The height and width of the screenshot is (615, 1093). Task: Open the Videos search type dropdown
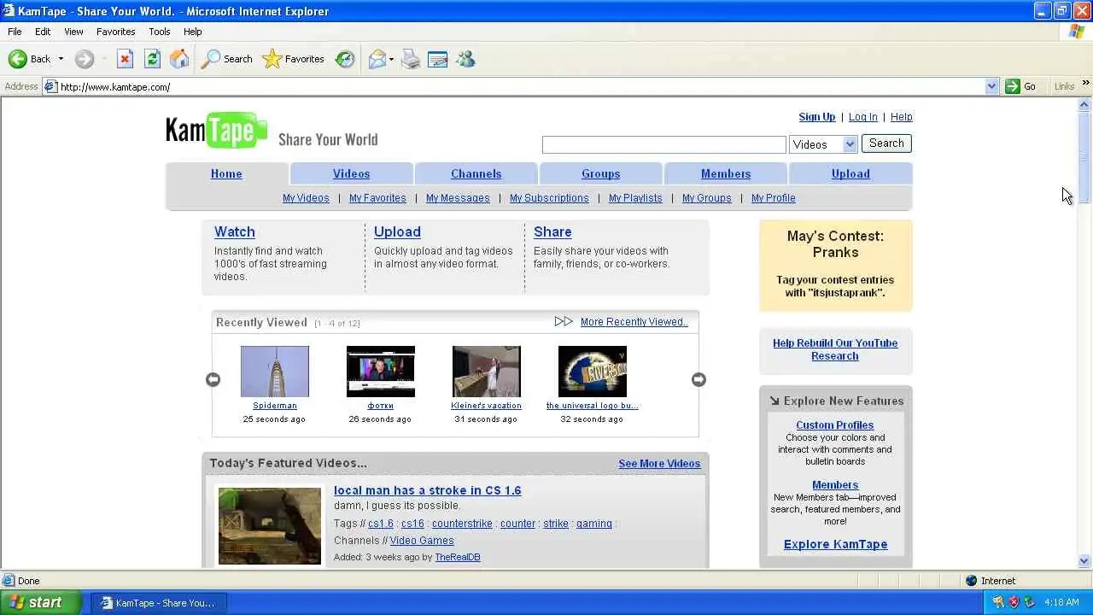coord(823,144)
